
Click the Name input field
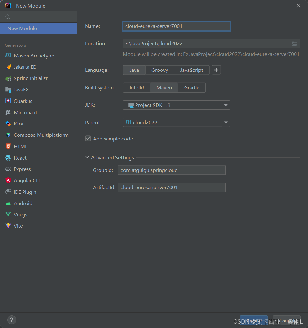[x=177, y=26]
